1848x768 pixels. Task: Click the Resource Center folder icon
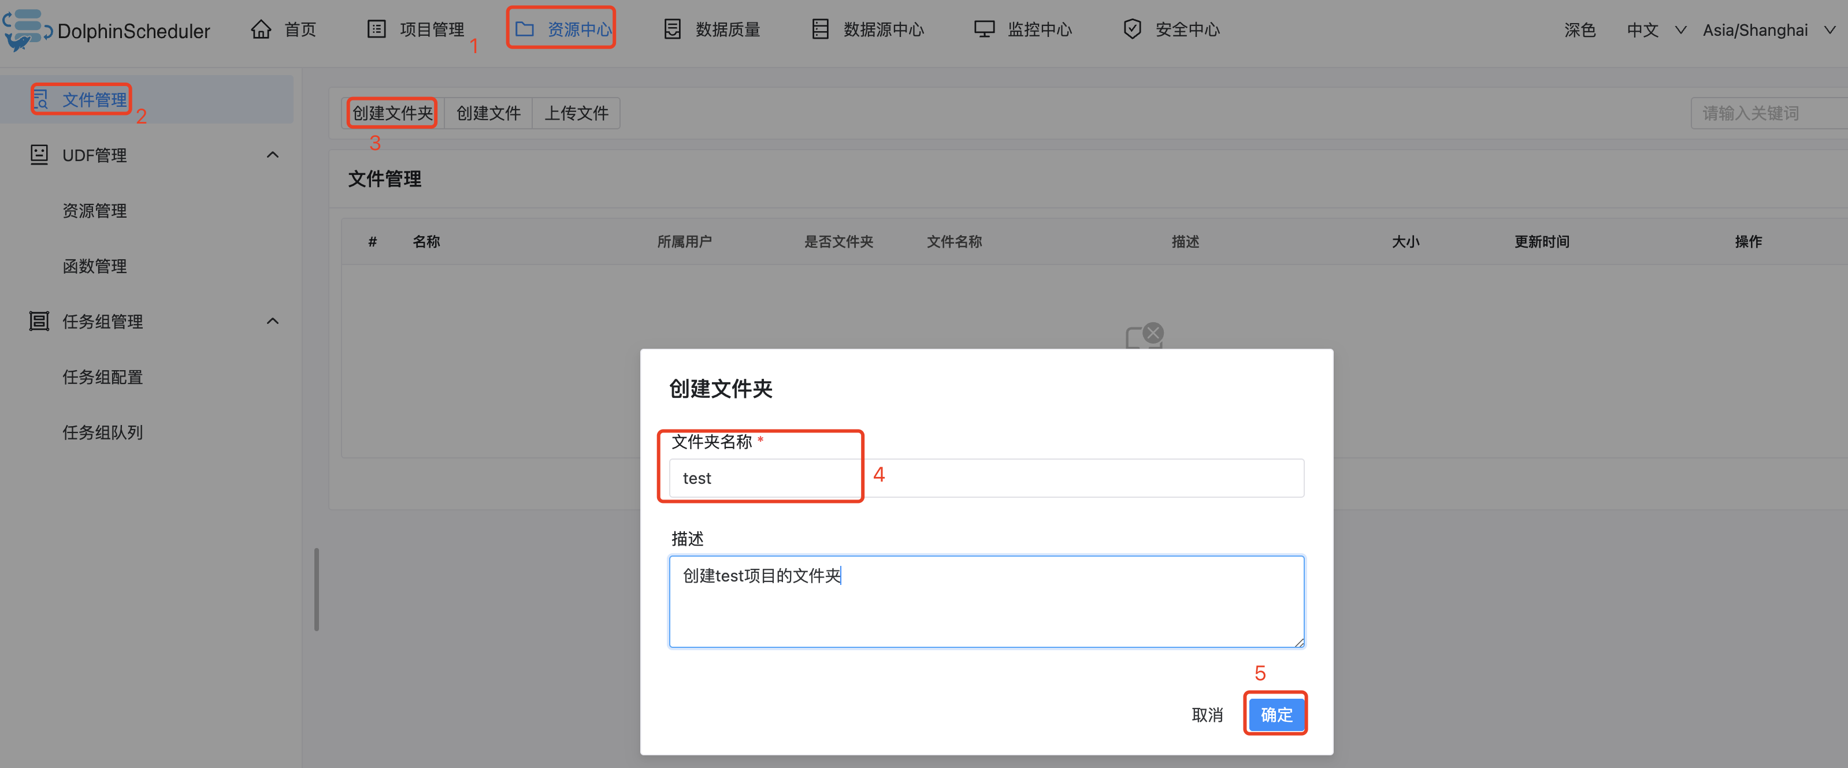click(525, 29)
